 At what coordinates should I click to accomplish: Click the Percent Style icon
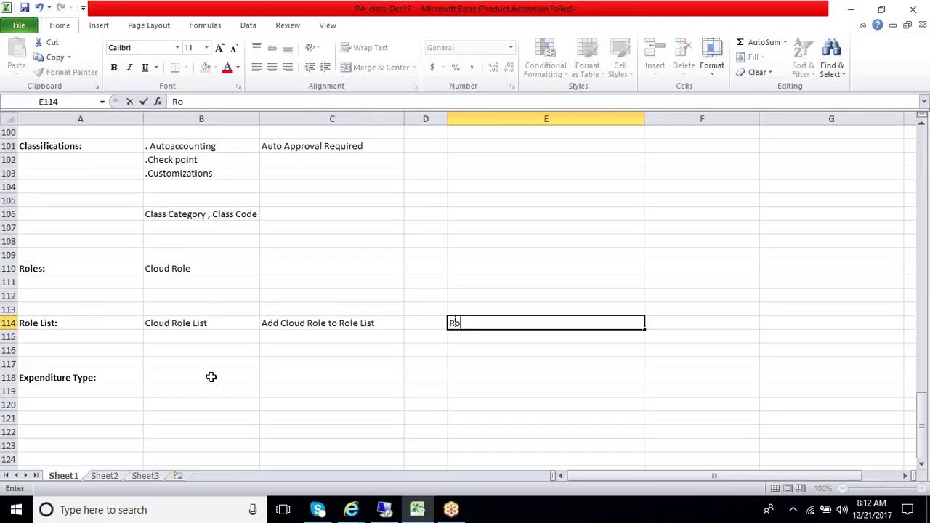pos(456,68)
